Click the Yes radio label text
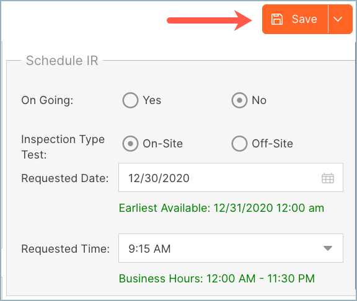The image size is (357, 301). pos(152,100)
